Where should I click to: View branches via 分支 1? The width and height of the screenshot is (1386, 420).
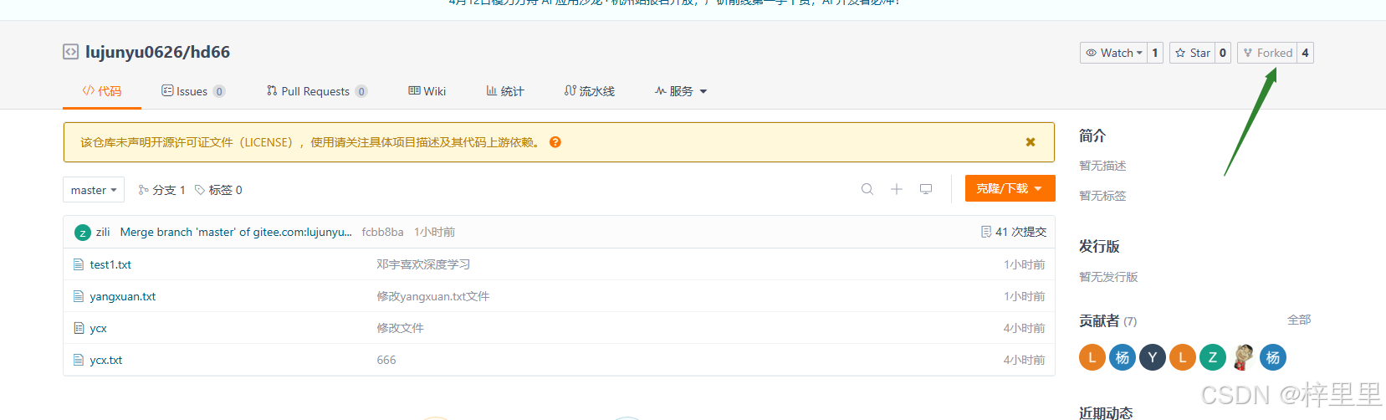point(161,190)
